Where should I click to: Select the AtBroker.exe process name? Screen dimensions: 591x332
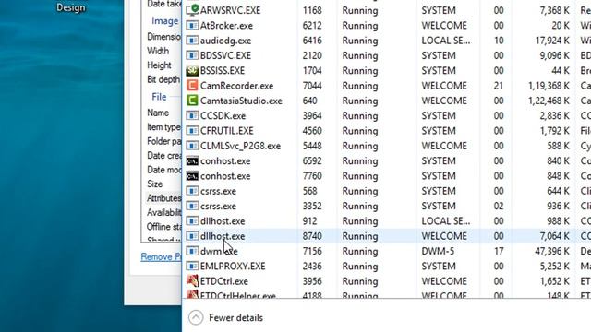click(x=226, y=26)
